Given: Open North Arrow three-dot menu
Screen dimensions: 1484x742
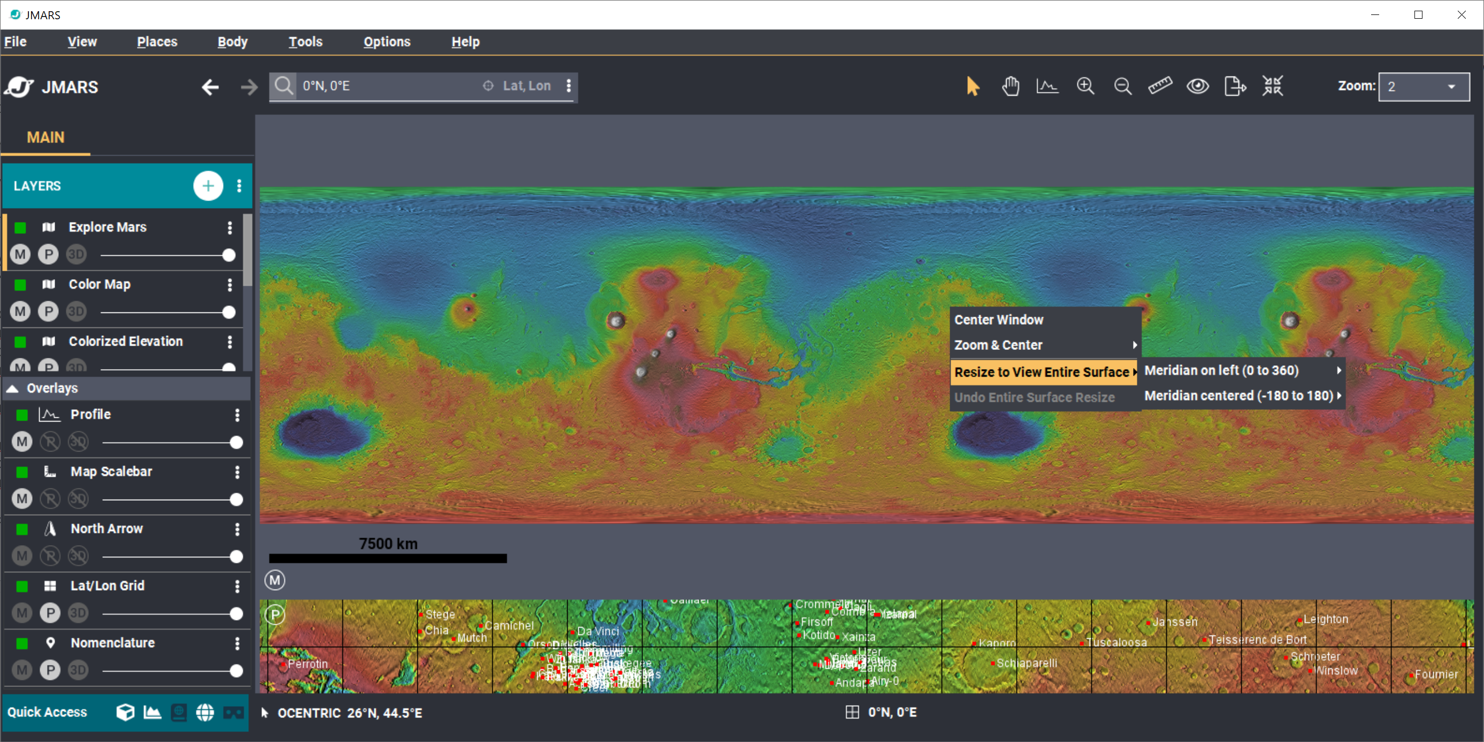Looking at the screenshot, I should tap(237, 529).
